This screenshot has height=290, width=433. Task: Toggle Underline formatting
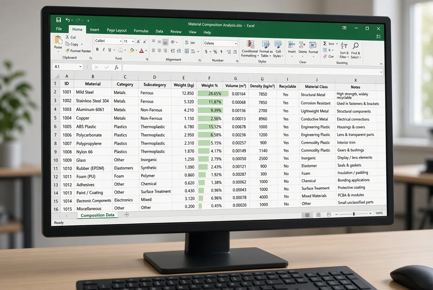(x=110, y=50)
